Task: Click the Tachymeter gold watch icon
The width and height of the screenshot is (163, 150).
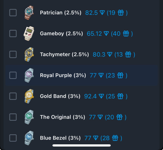Action: coord(29,54)
